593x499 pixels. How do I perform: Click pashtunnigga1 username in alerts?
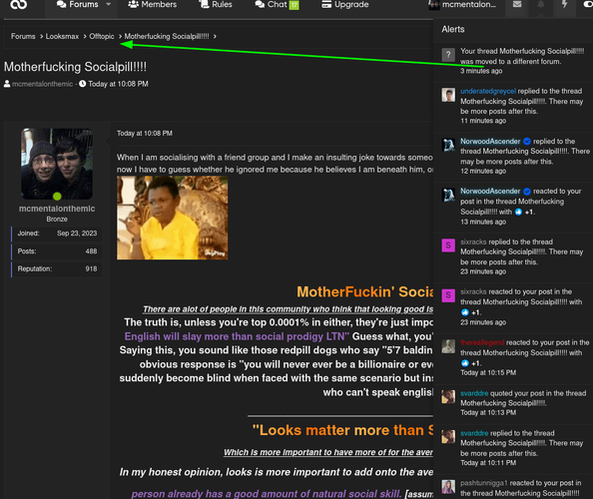click(x=484, y=483)
